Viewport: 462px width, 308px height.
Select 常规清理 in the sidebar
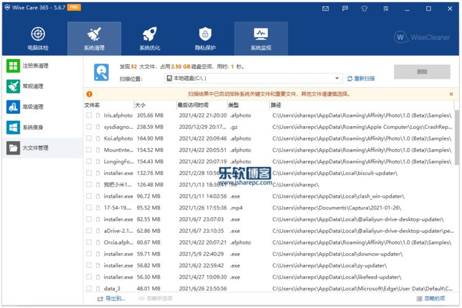pyautogui.click(x=43, y=86)
